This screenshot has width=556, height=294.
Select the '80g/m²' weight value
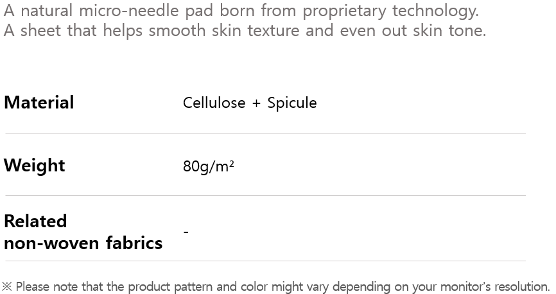tap(208, 167)
